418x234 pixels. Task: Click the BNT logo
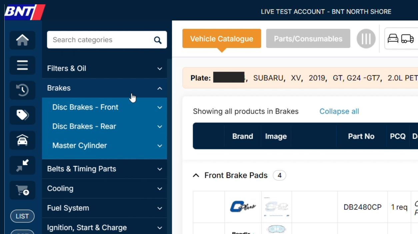(x=25, y=12)
